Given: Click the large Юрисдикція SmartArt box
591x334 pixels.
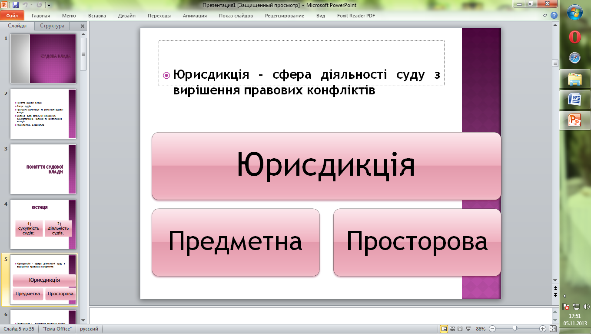Looking at the screenshot, I should pyautogui.click(x=326, y=166).
